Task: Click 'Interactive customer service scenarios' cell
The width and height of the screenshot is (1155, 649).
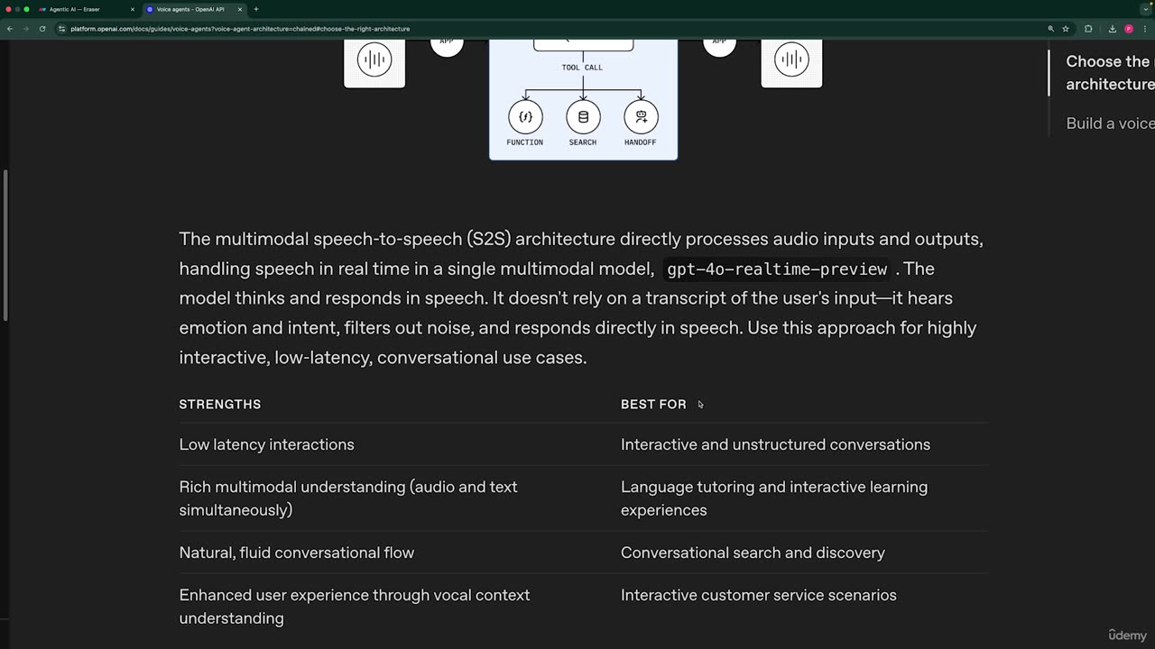Action: coord(759,595)
